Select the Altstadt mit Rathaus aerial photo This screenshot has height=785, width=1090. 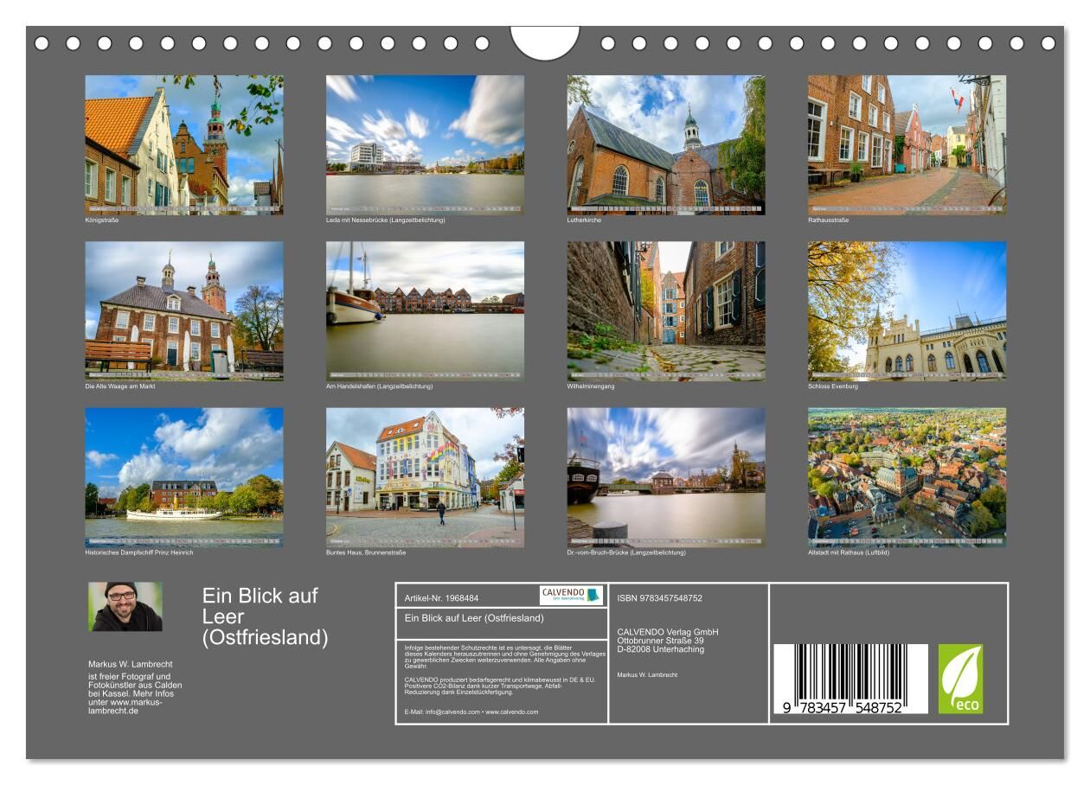pyautogui.click(x=907, y=477)
